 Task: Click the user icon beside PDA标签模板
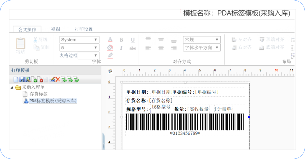[26, 101]
